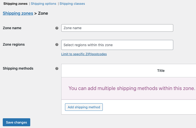This screenshot has width=196, height=128.
Task: Click the Zone name field label
Action: (12, 28)
